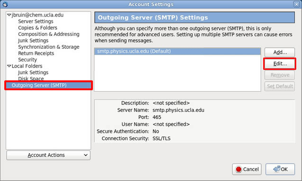
Task: Open Server Settings
Action: 36,21
